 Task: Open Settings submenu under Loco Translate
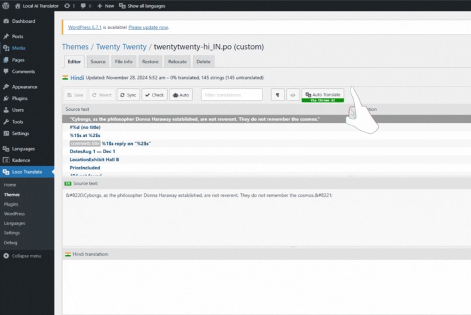click(12, 233)
